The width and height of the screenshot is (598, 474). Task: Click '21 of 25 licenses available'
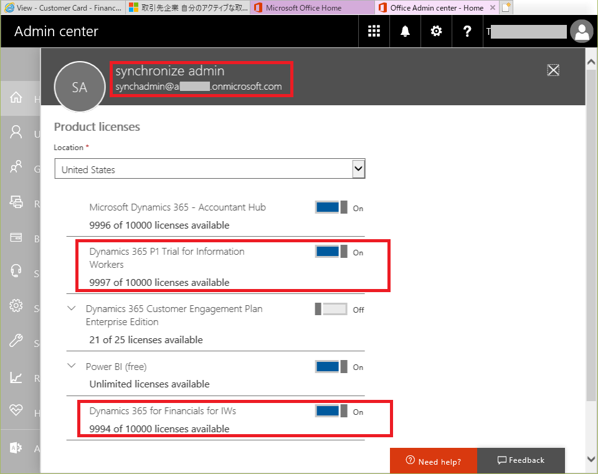pos(146,339)
